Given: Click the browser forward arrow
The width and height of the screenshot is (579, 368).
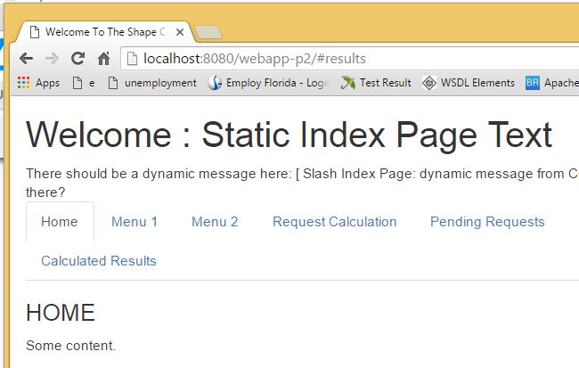Looking at the screenshot, I should click(x=53, y=59).
